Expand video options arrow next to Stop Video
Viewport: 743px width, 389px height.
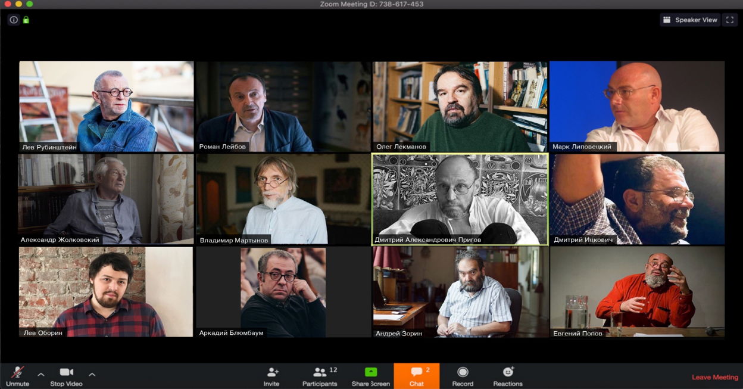pos(92,375)
